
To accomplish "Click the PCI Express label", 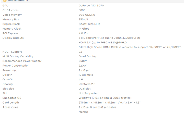I will click(x=10, y=33).
